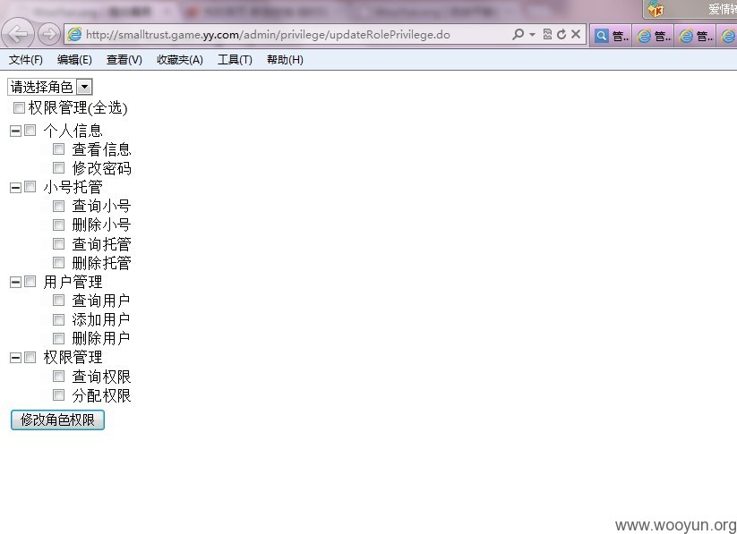
Task: Click the browser Forward arrow button
Action: pyautogui.click(x=49, y=34)
